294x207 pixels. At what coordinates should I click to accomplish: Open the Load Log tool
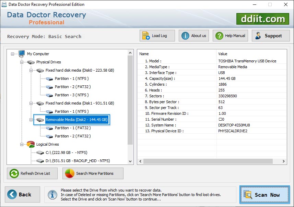pyautogui.click(x=145, y=35)
